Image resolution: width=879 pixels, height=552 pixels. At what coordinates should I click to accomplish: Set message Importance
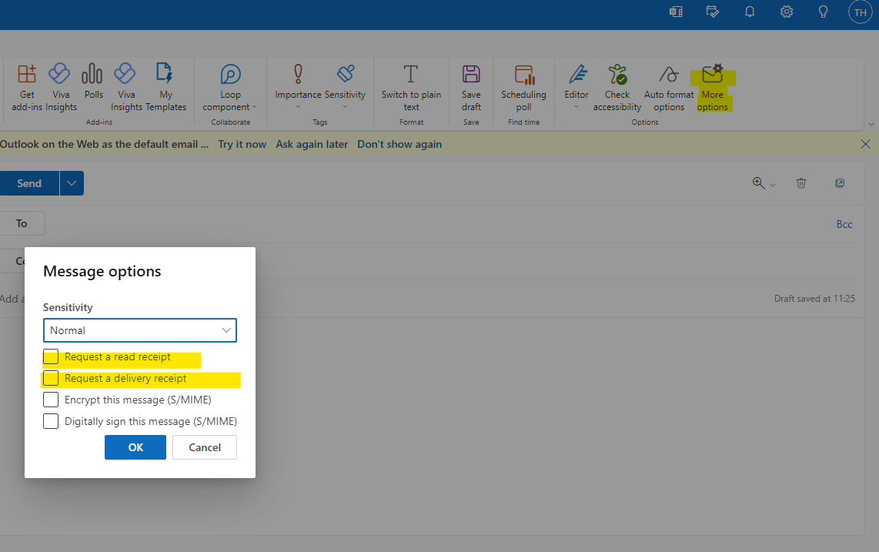click(298, 85)
